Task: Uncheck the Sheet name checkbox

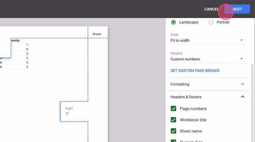Action: click(173, 131)
